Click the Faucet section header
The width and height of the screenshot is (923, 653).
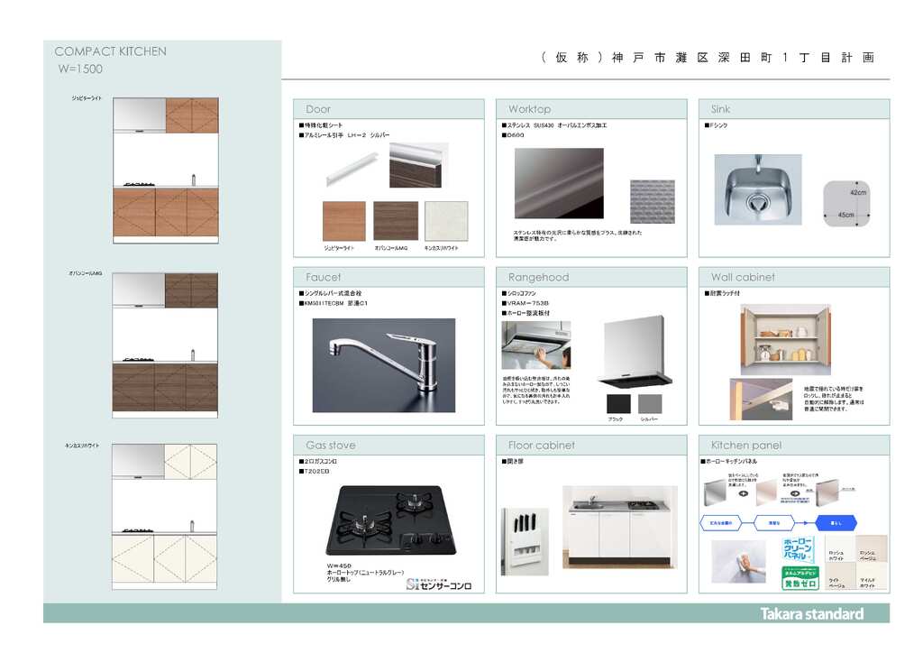[324, 277]
